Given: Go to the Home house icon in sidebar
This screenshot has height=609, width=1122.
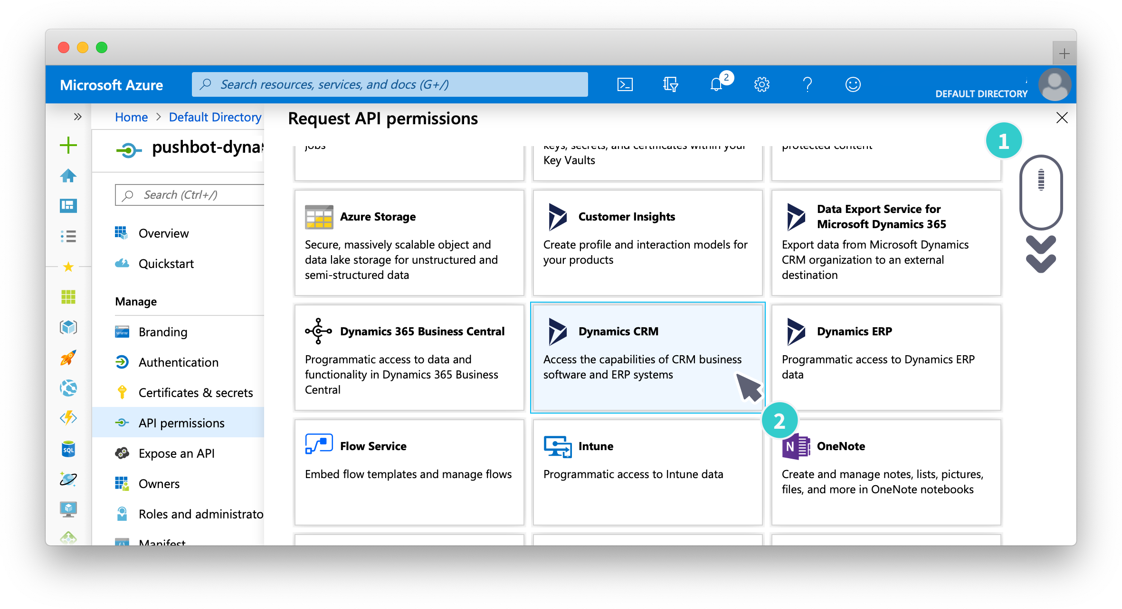Looking at the screenshot, I should tap(68, 175).
